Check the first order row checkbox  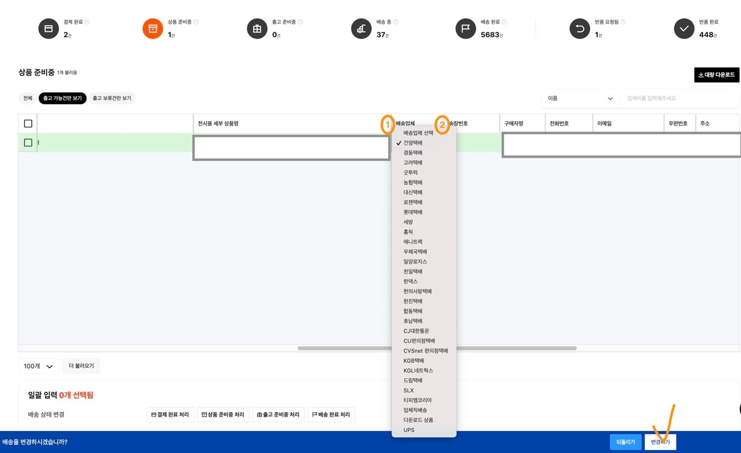click(28, 143)
